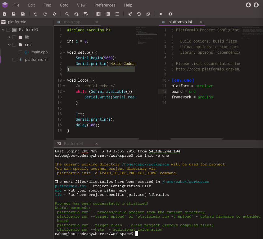Click line number 12 in platformio.ini gutter
263x239 pixels.
164,92
